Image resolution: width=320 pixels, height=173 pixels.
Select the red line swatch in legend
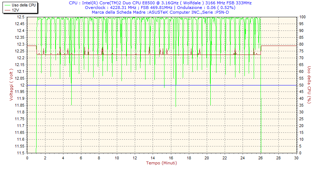click(7, 10)
